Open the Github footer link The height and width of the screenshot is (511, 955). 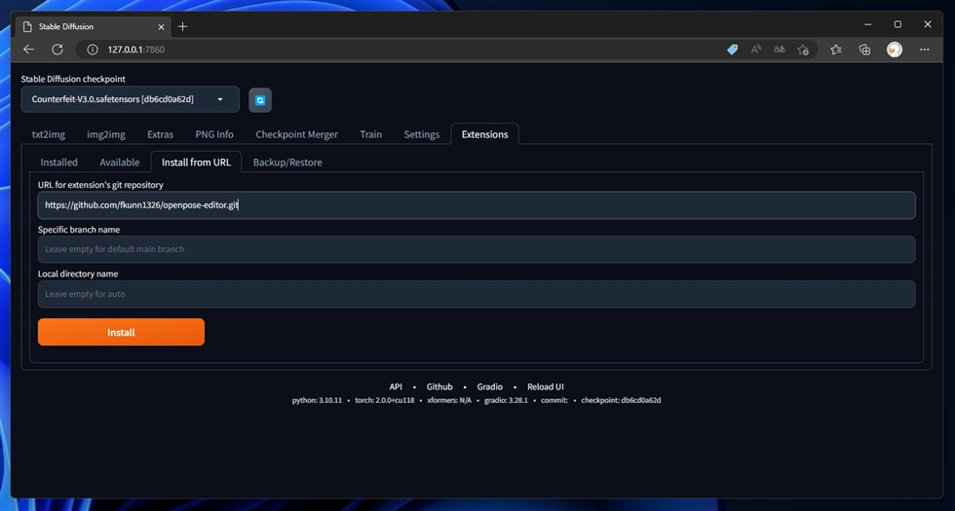coord(439,387)
